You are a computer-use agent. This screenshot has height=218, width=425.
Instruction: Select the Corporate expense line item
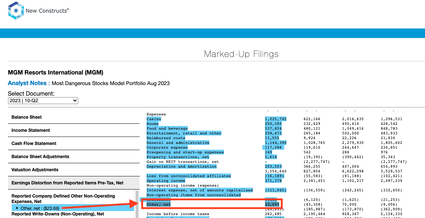point(167,147)
